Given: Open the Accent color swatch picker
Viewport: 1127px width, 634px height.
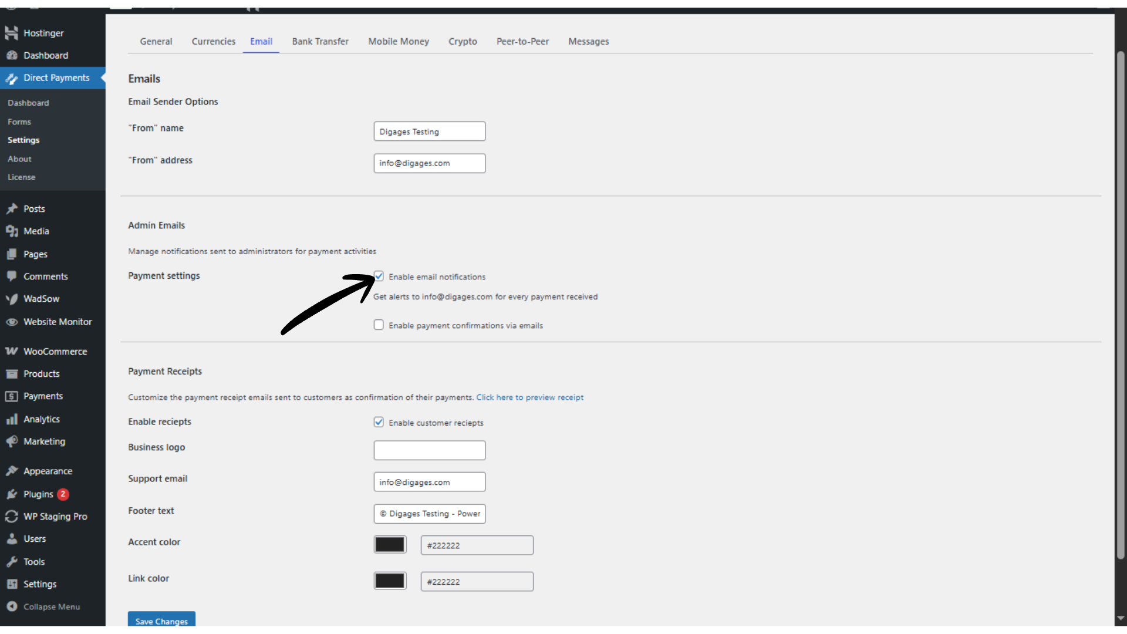Looking at the screenshot, I should click(390, 545).
